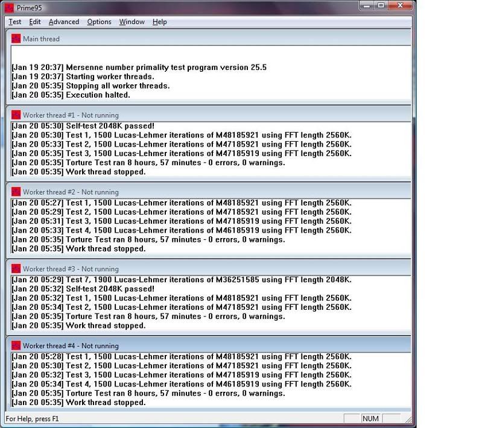Maximize the Prime95 window
The width and height of the screenshot is (482, 428).
pyautogui.click(x=381, y=5)
